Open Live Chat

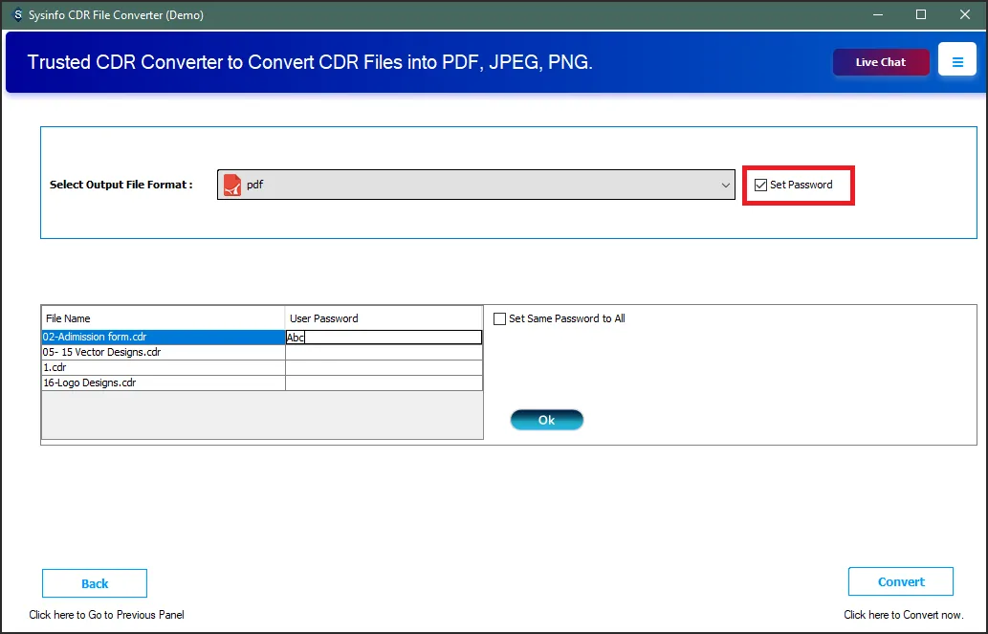[x=881, y=62]
